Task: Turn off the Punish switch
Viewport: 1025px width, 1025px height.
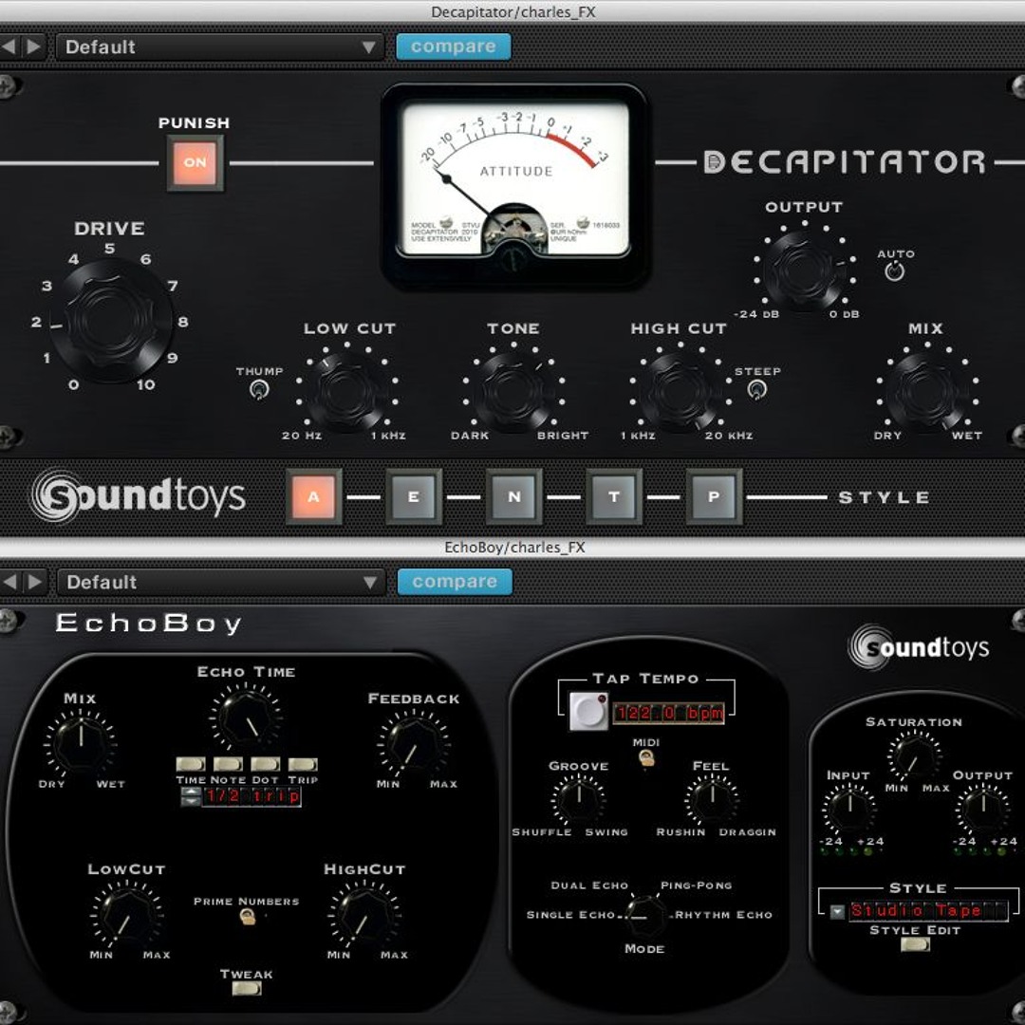Action: coord(195,162)
